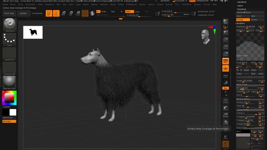
Task: Click the Coverage slider field
Action: (x=247, y=88)
